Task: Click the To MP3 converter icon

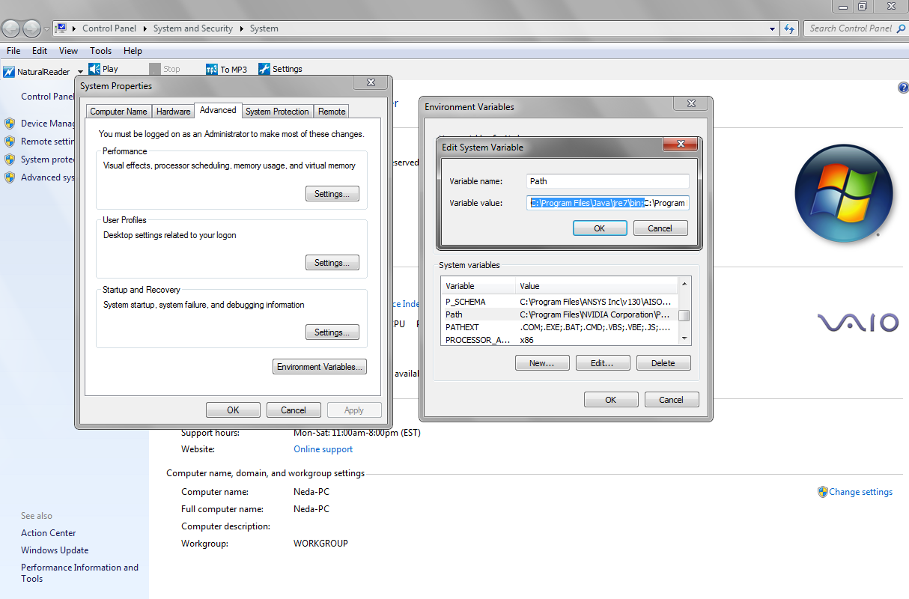Action: (212, 69)
